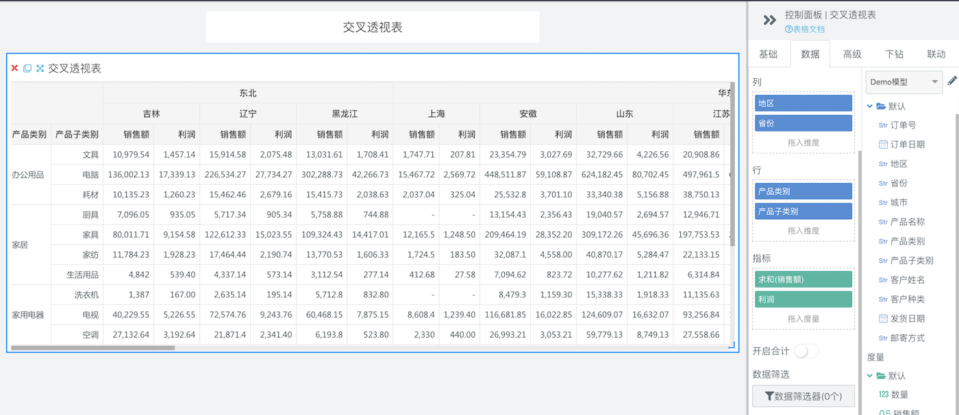The width and height of the screenshot is (959, 415).
Task: Select the 数量 measure in the tree
Action: [900, 394]
